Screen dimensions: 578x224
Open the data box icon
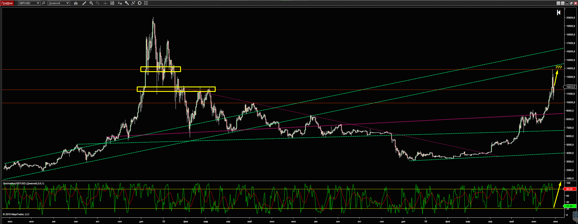(x=112, y=3)
